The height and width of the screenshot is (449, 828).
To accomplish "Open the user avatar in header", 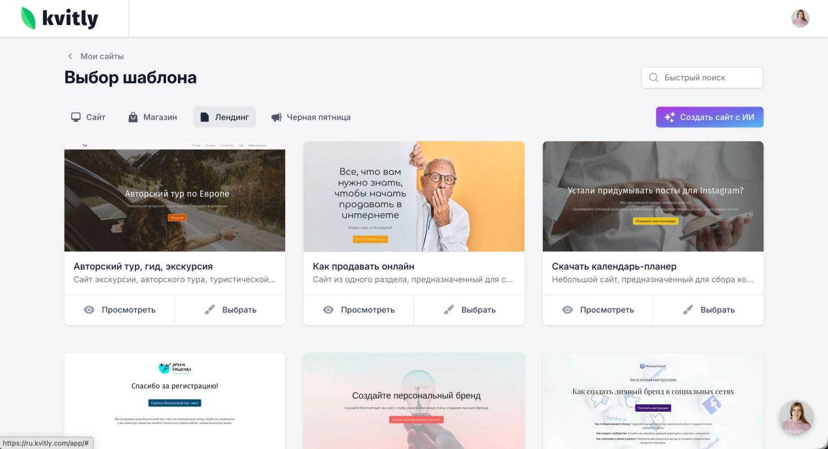I will [x=800, y=18].
